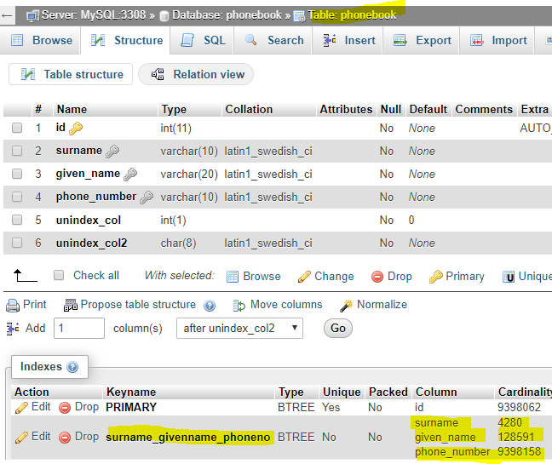Click the Primary key icon for selected columns
This screenshot has width=552, height=464.
click(x=435, y=277)
